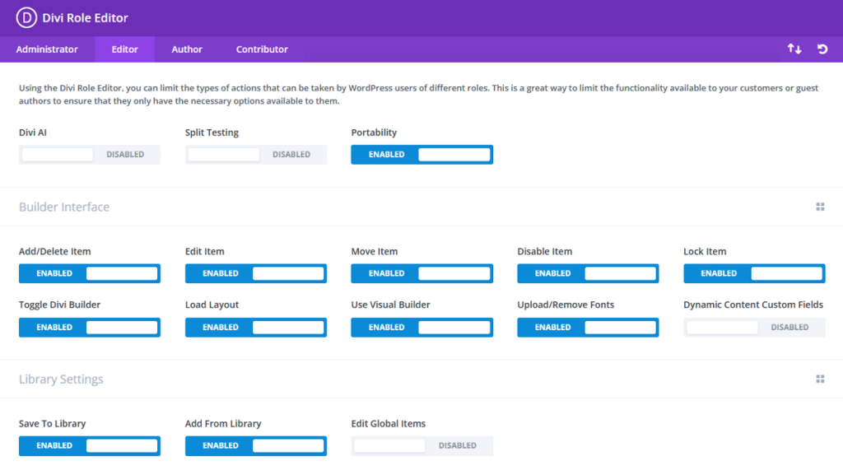Enable the Edit Global Items permission
843x475 pixels.
(421, 445)
